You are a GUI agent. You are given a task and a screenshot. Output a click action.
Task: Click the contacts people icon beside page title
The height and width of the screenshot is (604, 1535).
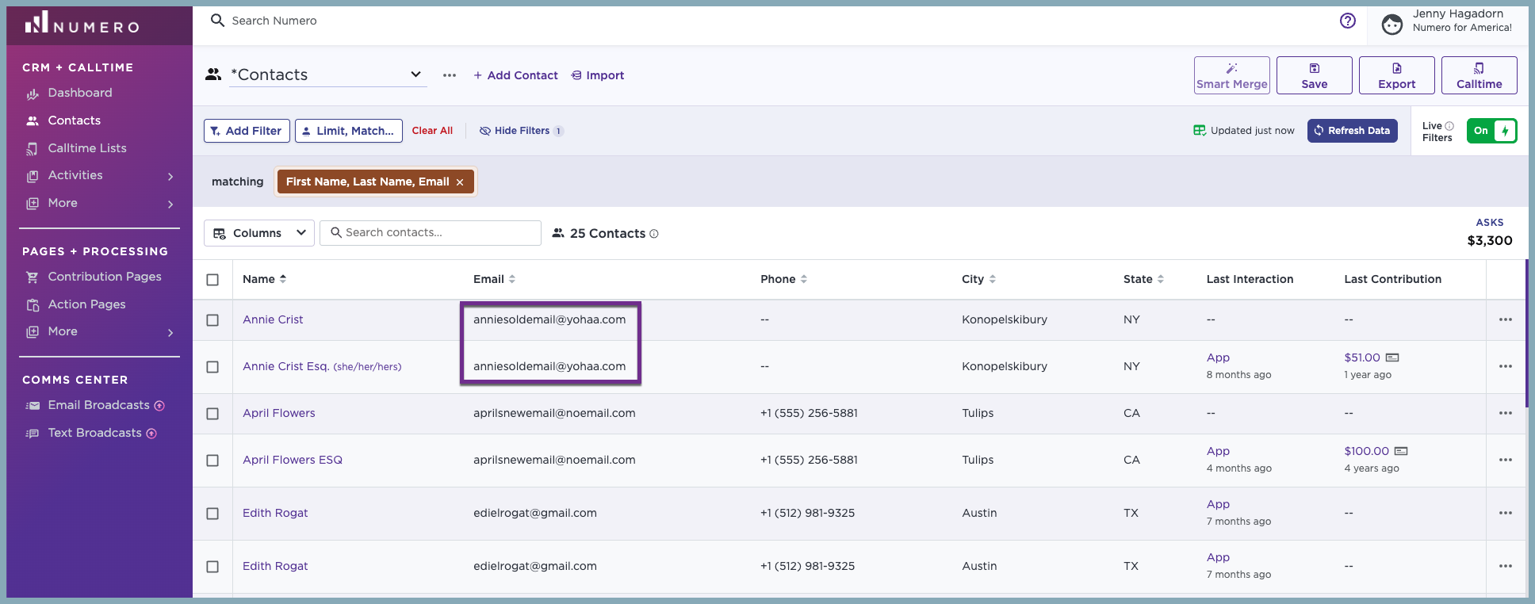(x=213, y=75)
